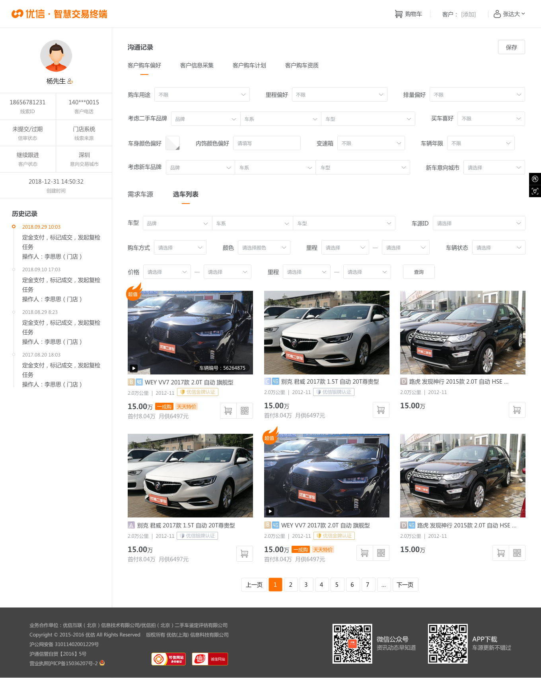Open the 请选择颜色 dropdown

(264, 248)
